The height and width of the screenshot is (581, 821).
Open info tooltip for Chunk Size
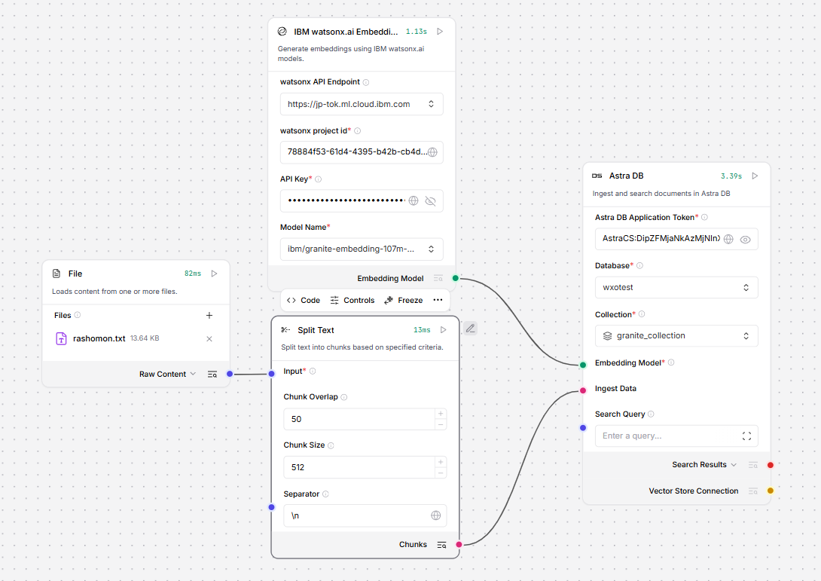pos(331,446)
